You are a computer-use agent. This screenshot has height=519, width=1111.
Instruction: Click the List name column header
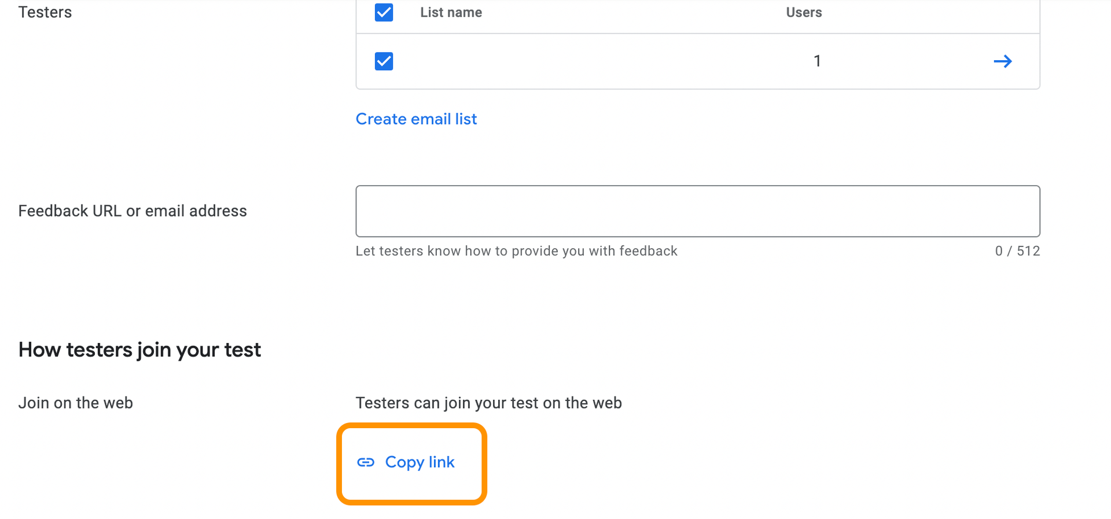coord(451,12)
